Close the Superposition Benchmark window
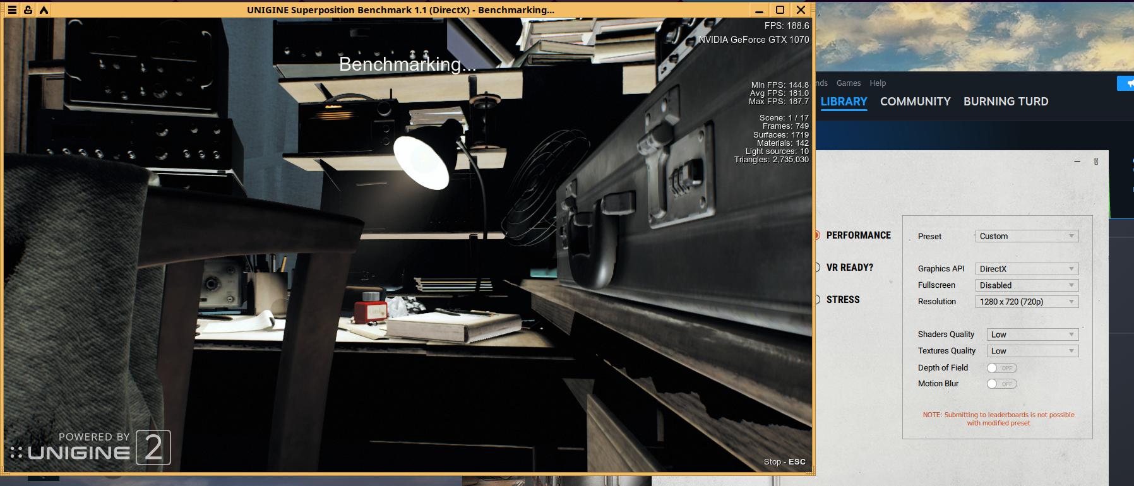This screenshot has height=486, width=1134. pyautogui.click(x=801, y=10)
